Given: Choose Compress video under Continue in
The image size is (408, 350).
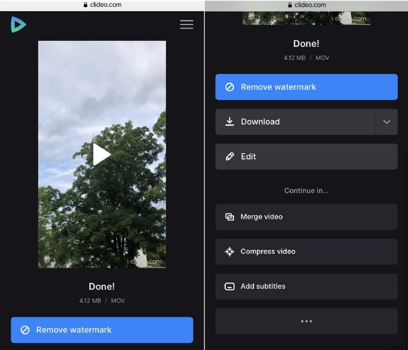Looking at the screenshot, I should 306,251.
